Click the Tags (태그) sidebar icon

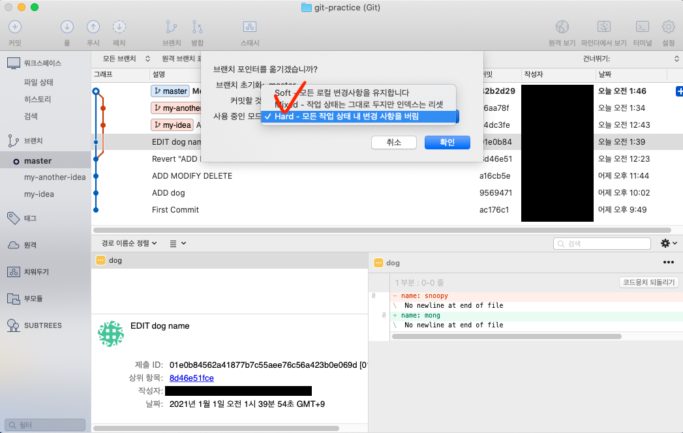(14, 218)
